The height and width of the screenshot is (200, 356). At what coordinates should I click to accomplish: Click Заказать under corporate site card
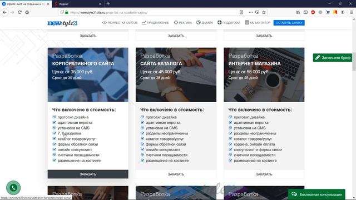(x=88, y=174)
